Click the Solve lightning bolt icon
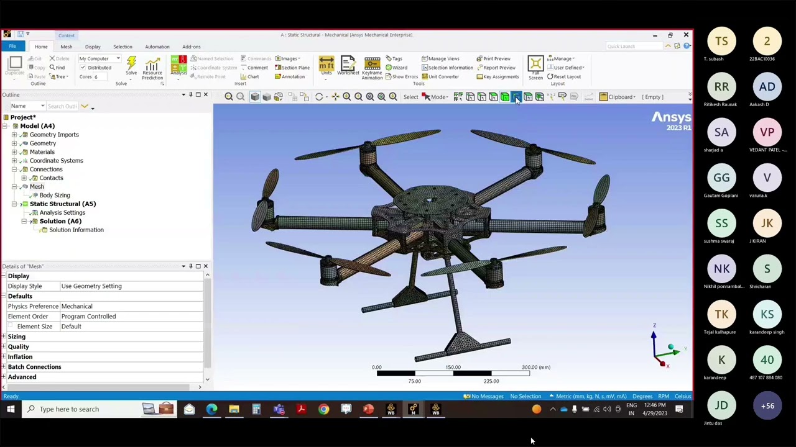The width and height of the screenshot is (796, 447). pos(131,63)
